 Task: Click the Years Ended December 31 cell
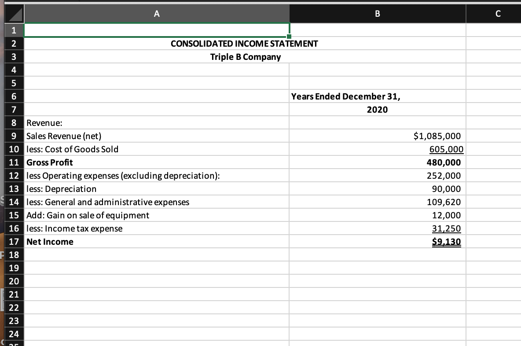[377, 96]
